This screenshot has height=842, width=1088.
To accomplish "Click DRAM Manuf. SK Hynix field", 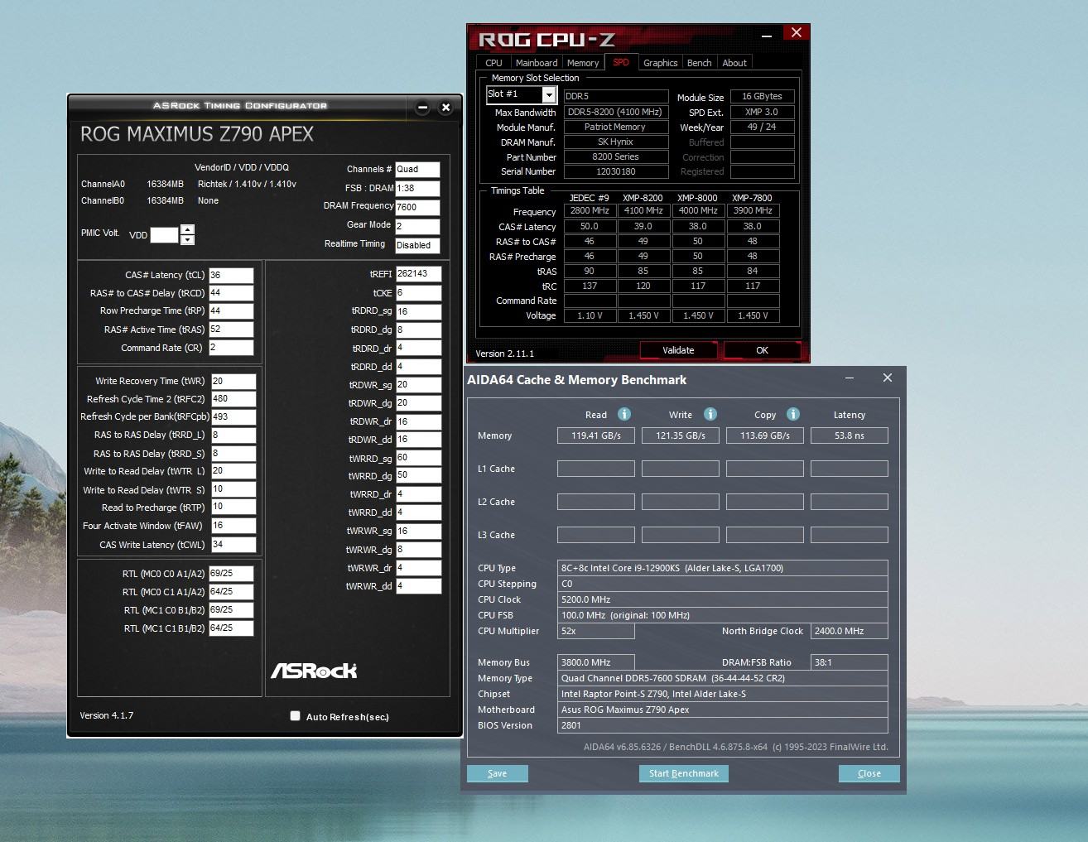I will click(616, 142).
